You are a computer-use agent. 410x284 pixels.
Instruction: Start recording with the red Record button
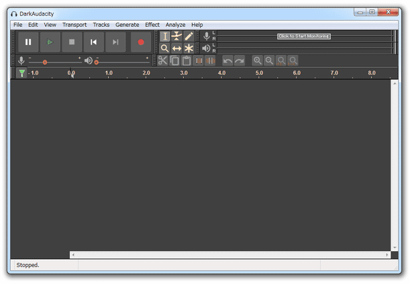click(141, 42)
